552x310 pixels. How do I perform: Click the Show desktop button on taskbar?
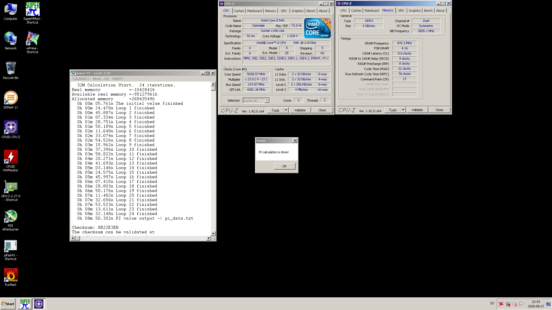[x=549, y=304]
